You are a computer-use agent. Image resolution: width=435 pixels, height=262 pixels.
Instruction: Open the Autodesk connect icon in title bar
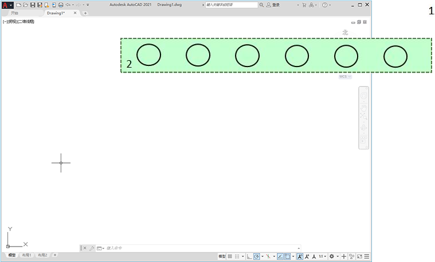point(312,5)
